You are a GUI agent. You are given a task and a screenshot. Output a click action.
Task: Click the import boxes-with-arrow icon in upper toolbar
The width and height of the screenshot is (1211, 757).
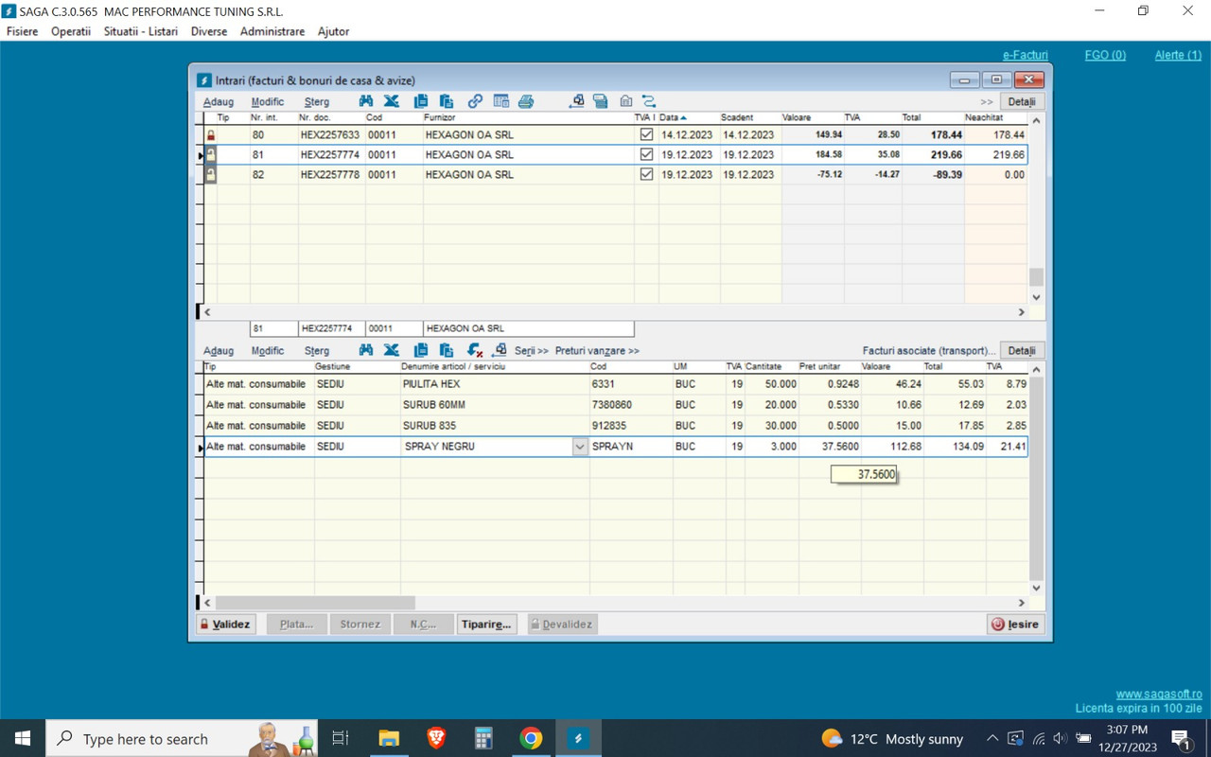tap(576, 101)
